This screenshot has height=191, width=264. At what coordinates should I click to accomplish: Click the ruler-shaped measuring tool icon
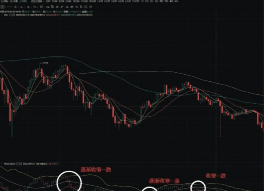coord(62,7)
